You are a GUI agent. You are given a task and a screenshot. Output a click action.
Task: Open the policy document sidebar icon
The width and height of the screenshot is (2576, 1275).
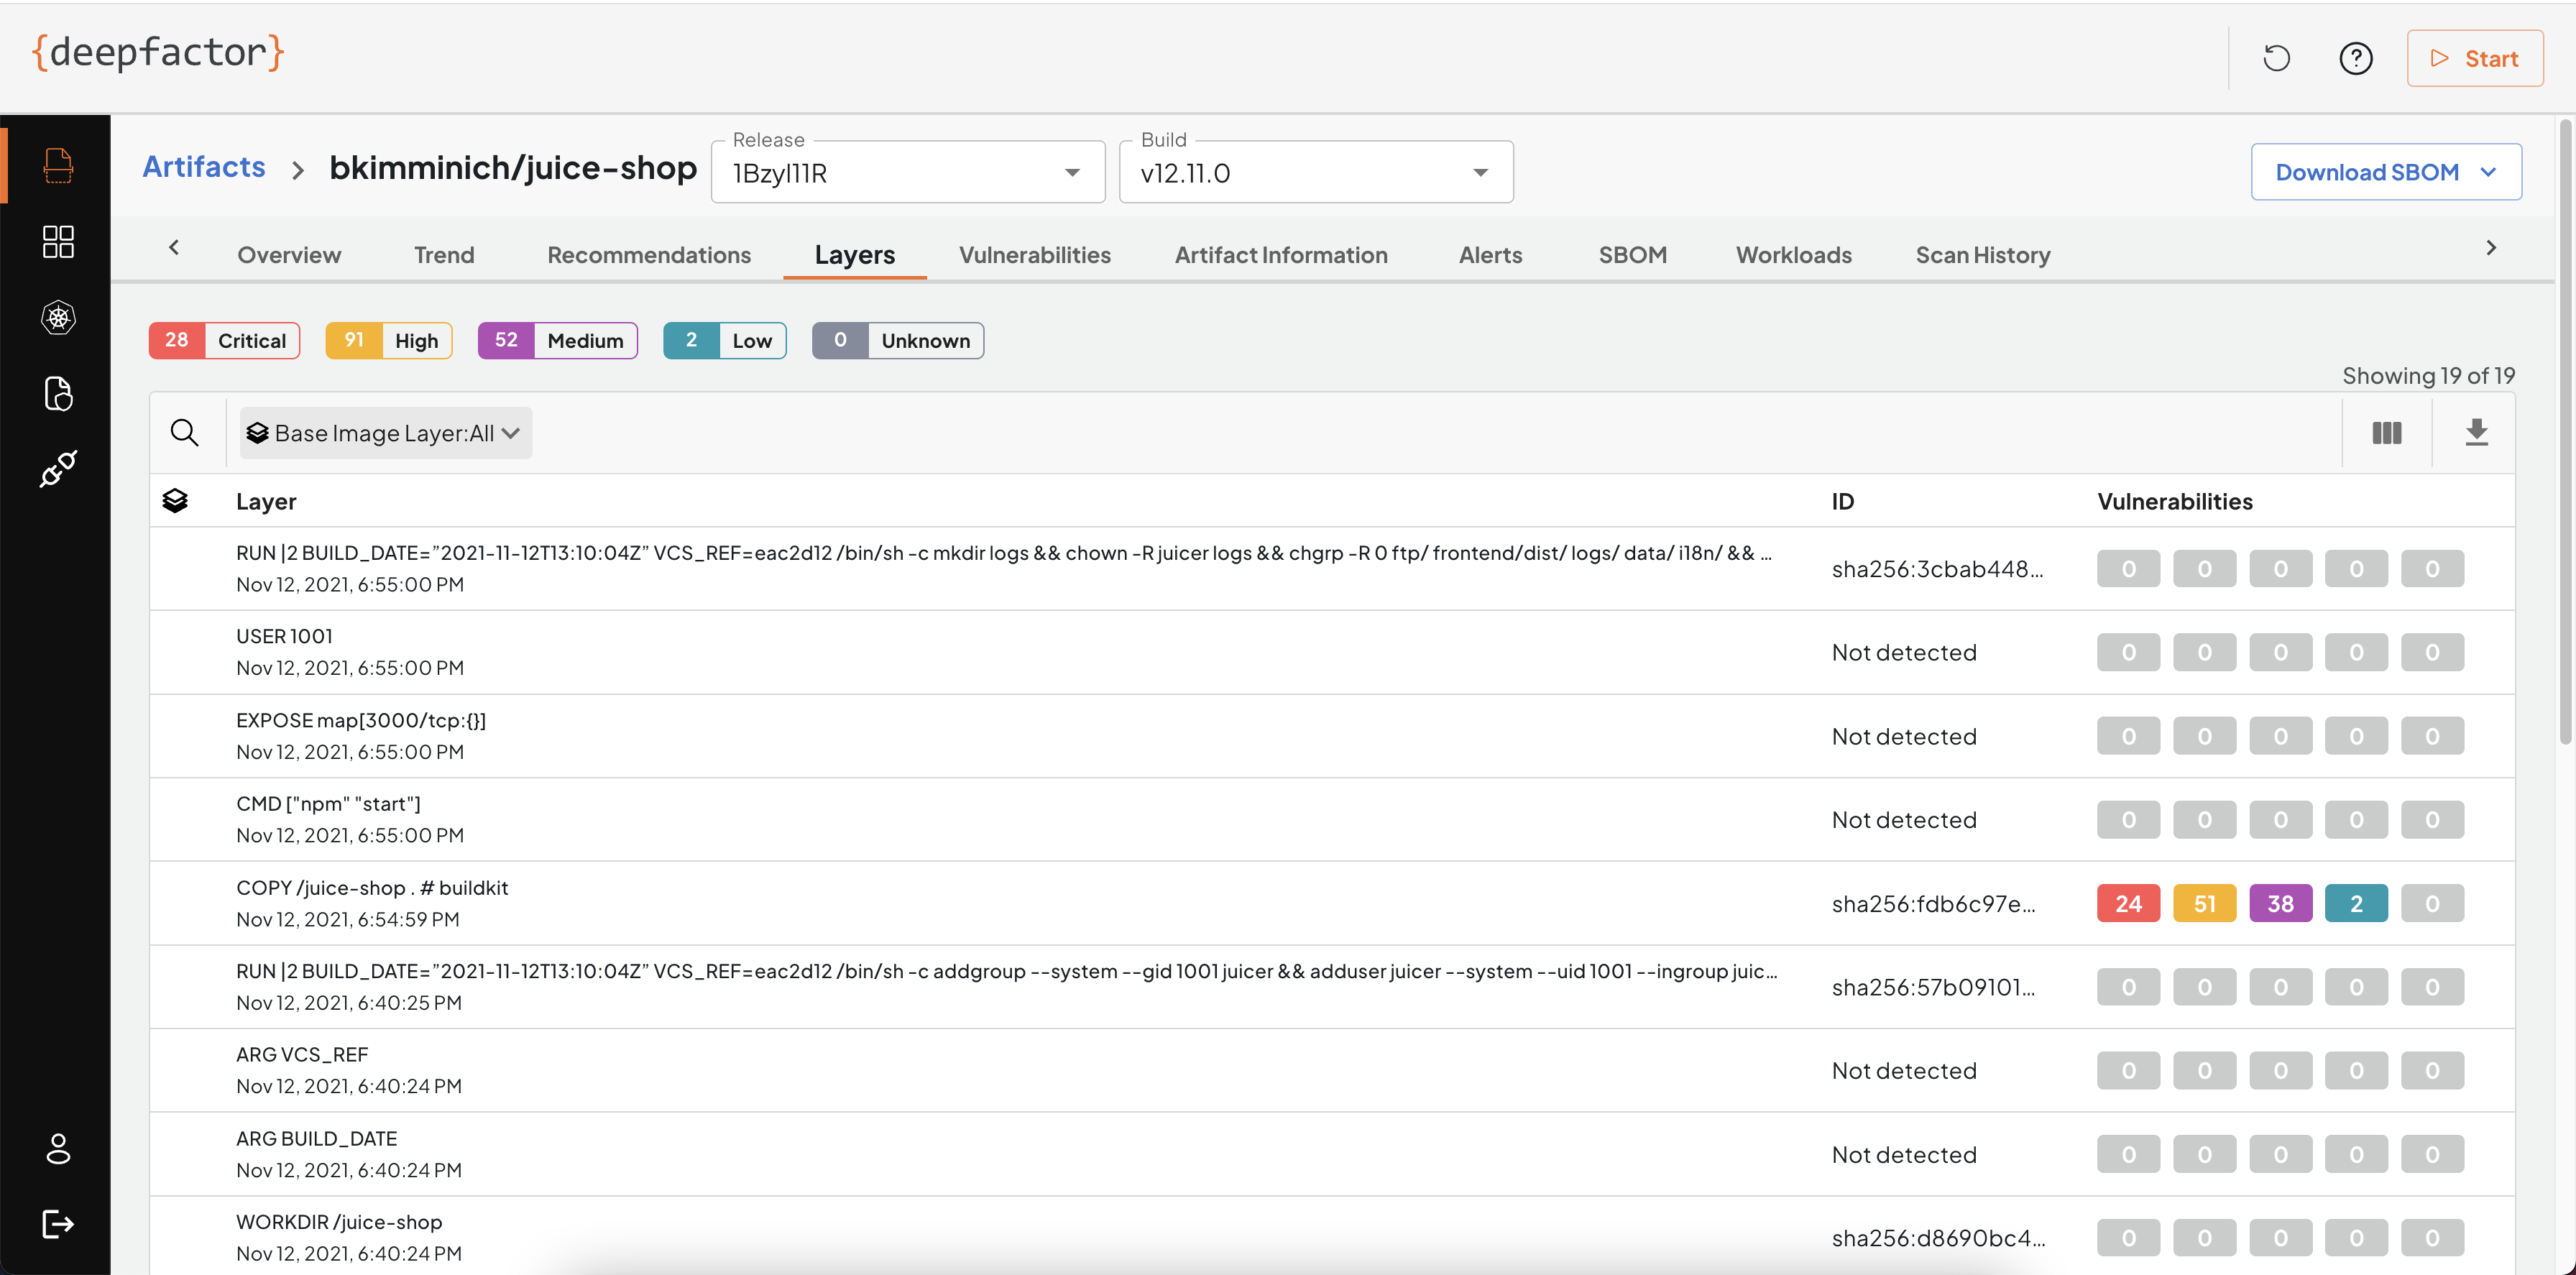(x=58, y=393)
